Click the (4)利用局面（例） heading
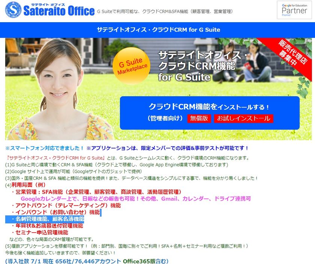Image resolution: width=315 pixels, height=264 pixels. point(25,185)
